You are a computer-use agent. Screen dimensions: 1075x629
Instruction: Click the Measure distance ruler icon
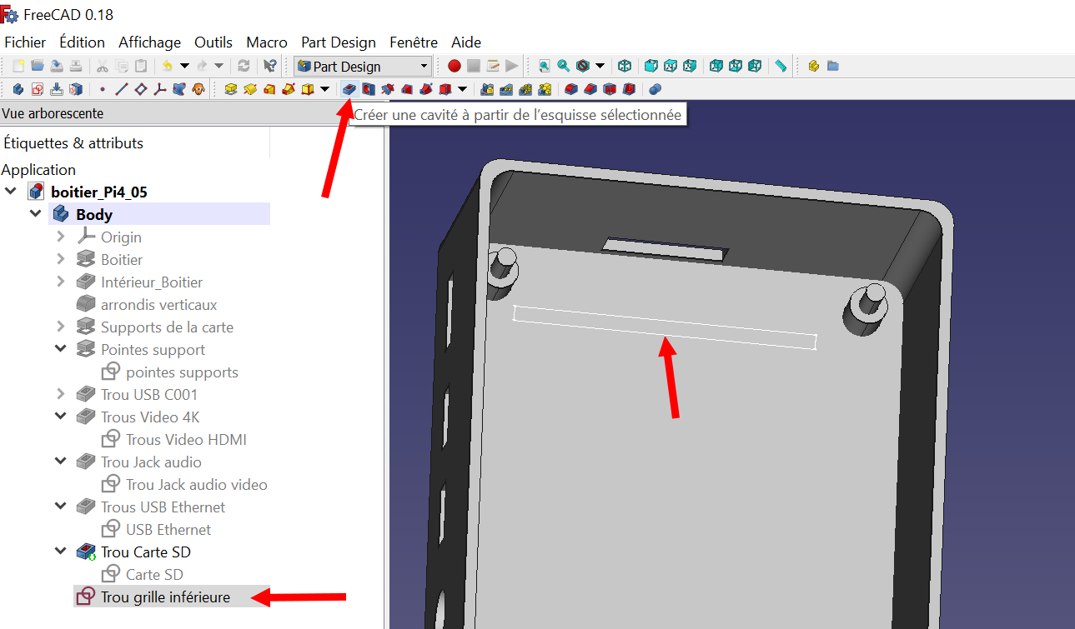tap(781, 66)
